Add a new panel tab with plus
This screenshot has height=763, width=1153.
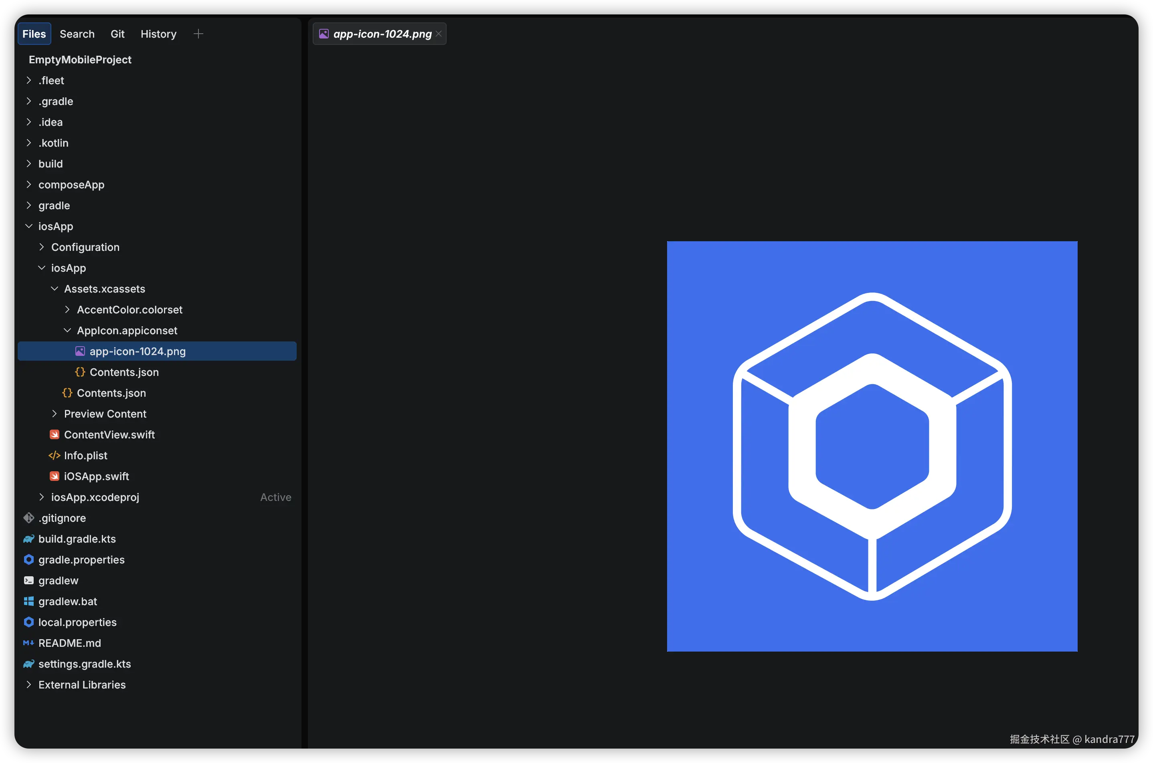pos(198,34)
